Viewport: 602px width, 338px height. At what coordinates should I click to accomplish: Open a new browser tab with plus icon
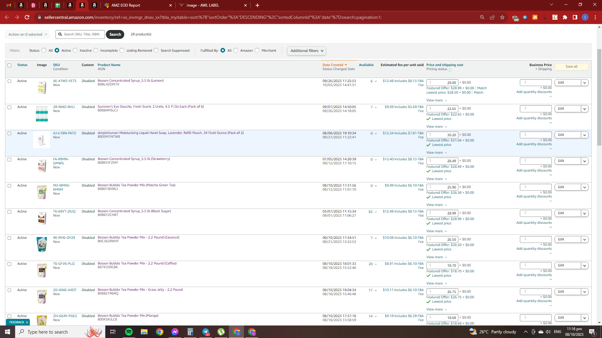pyautogui.click(x=257, y=5)
